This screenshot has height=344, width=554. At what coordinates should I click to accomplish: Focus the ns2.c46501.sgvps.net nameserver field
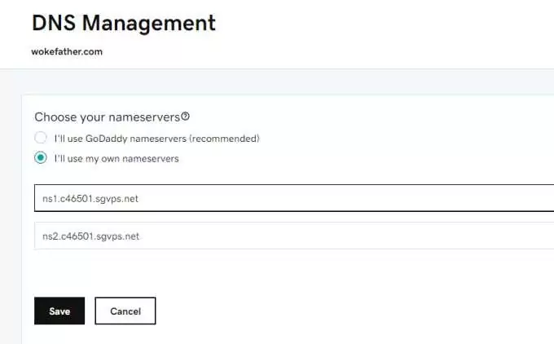tap(244, 236)
